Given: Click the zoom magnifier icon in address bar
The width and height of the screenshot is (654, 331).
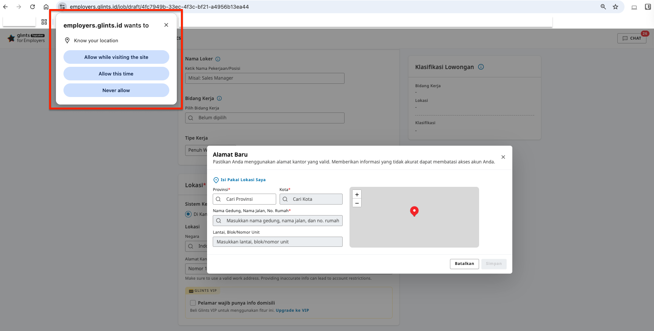Looking at the screenshot, I should (x=603, y=7).
